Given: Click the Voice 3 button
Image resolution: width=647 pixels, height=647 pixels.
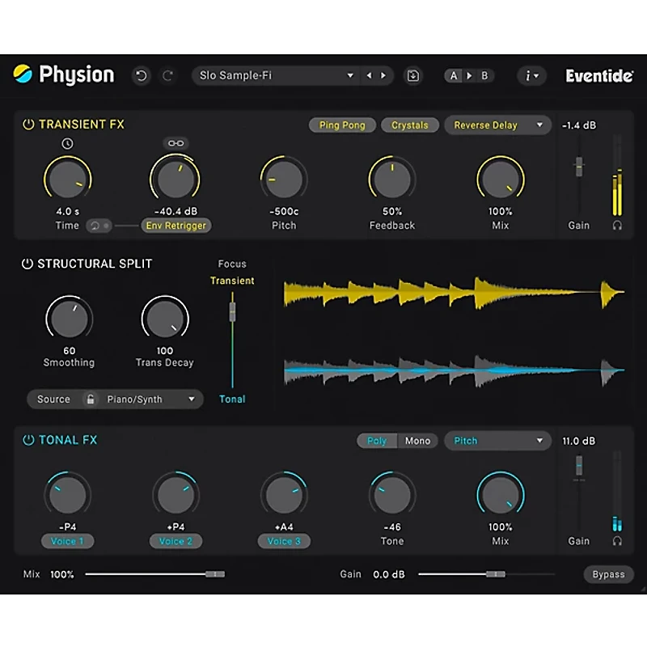Looking at the screenshot, I should click(284, 541).
